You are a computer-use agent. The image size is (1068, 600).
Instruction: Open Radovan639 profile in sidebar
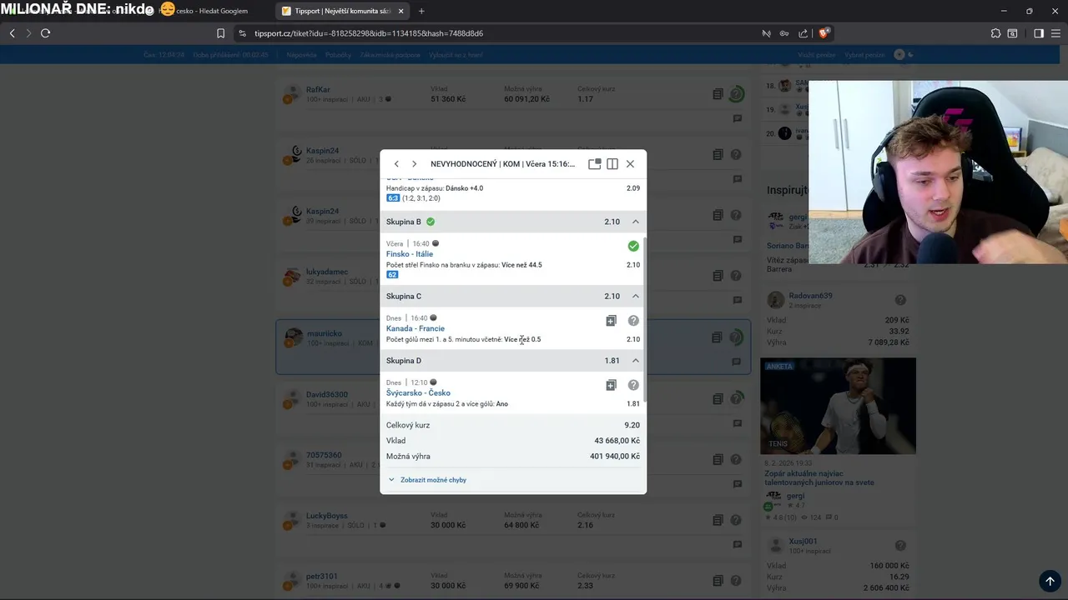click(x=810, y=296)
